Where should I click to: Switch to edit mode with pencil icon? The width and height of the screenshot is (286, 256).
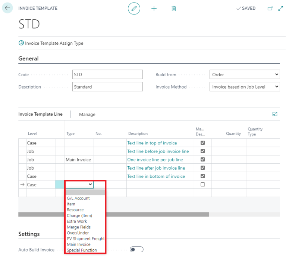pos(134,9)
